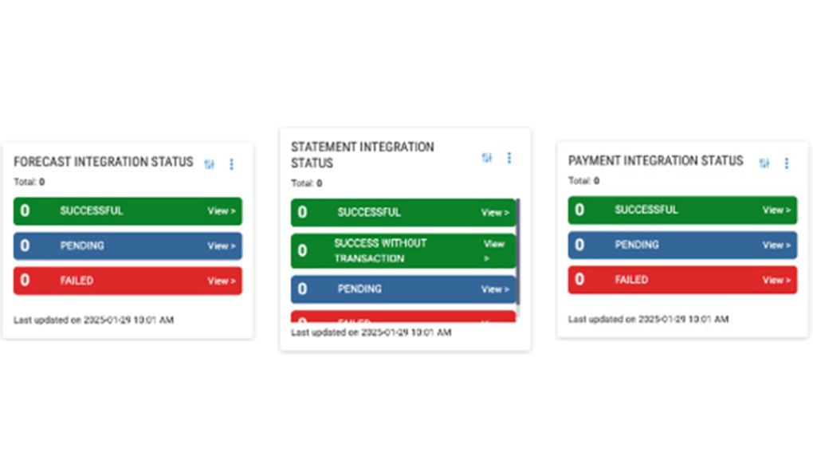View successful Forecast integrations

222,211
